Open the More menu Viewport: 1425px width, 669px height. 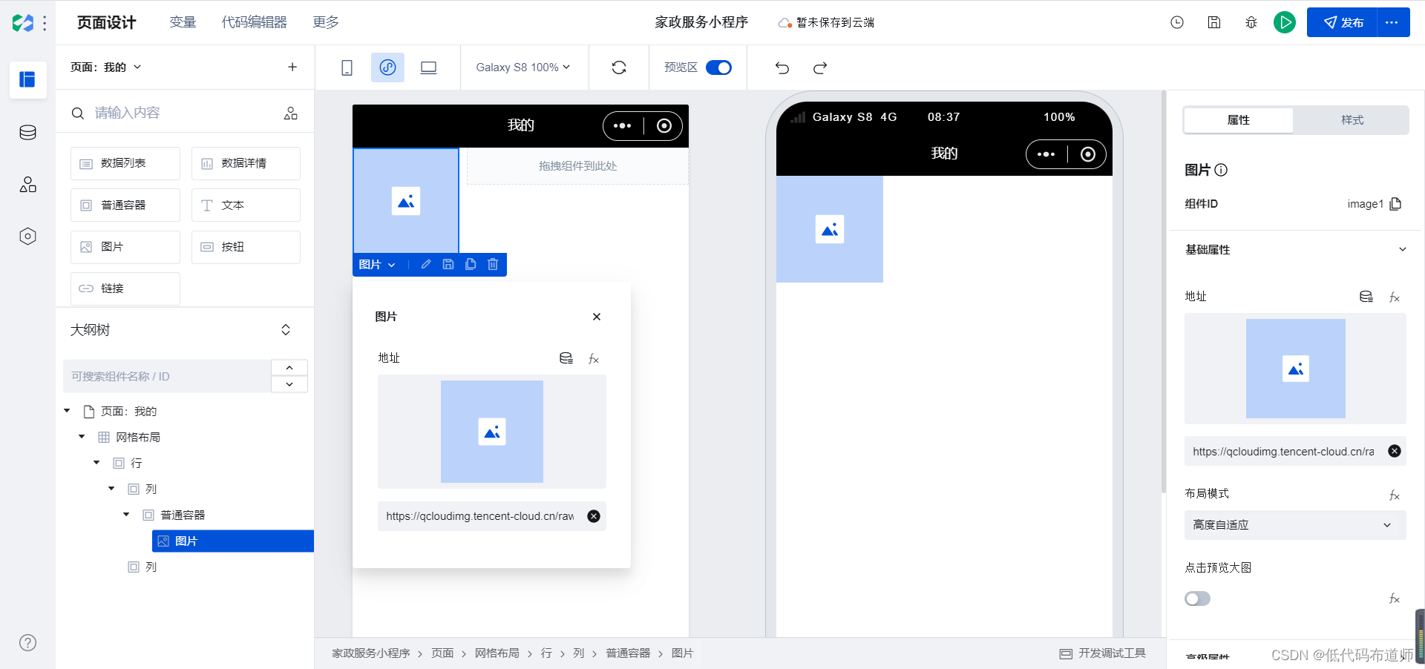coord(326,22)
